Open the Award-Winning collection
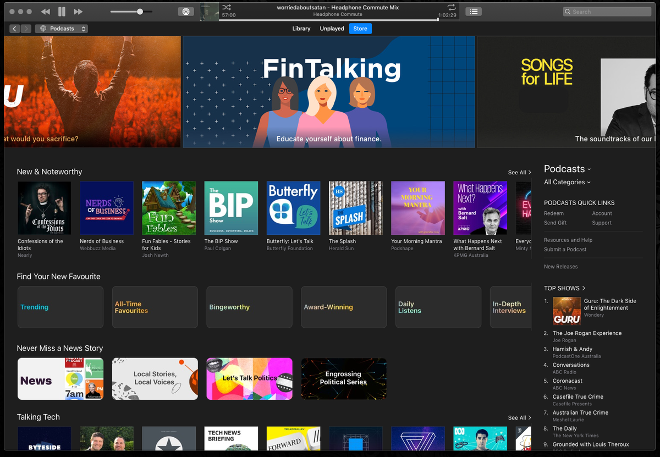The width and height of the screenshot is (660, 457). pos(344,307)
